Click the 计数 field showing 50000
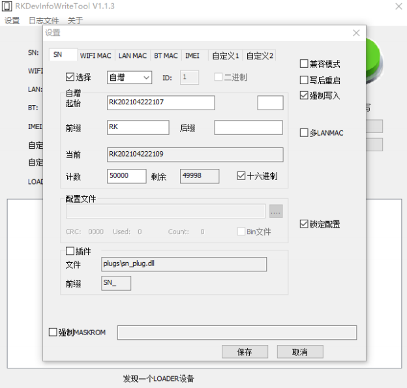407x388 pixels. click(x=127, y=176)
